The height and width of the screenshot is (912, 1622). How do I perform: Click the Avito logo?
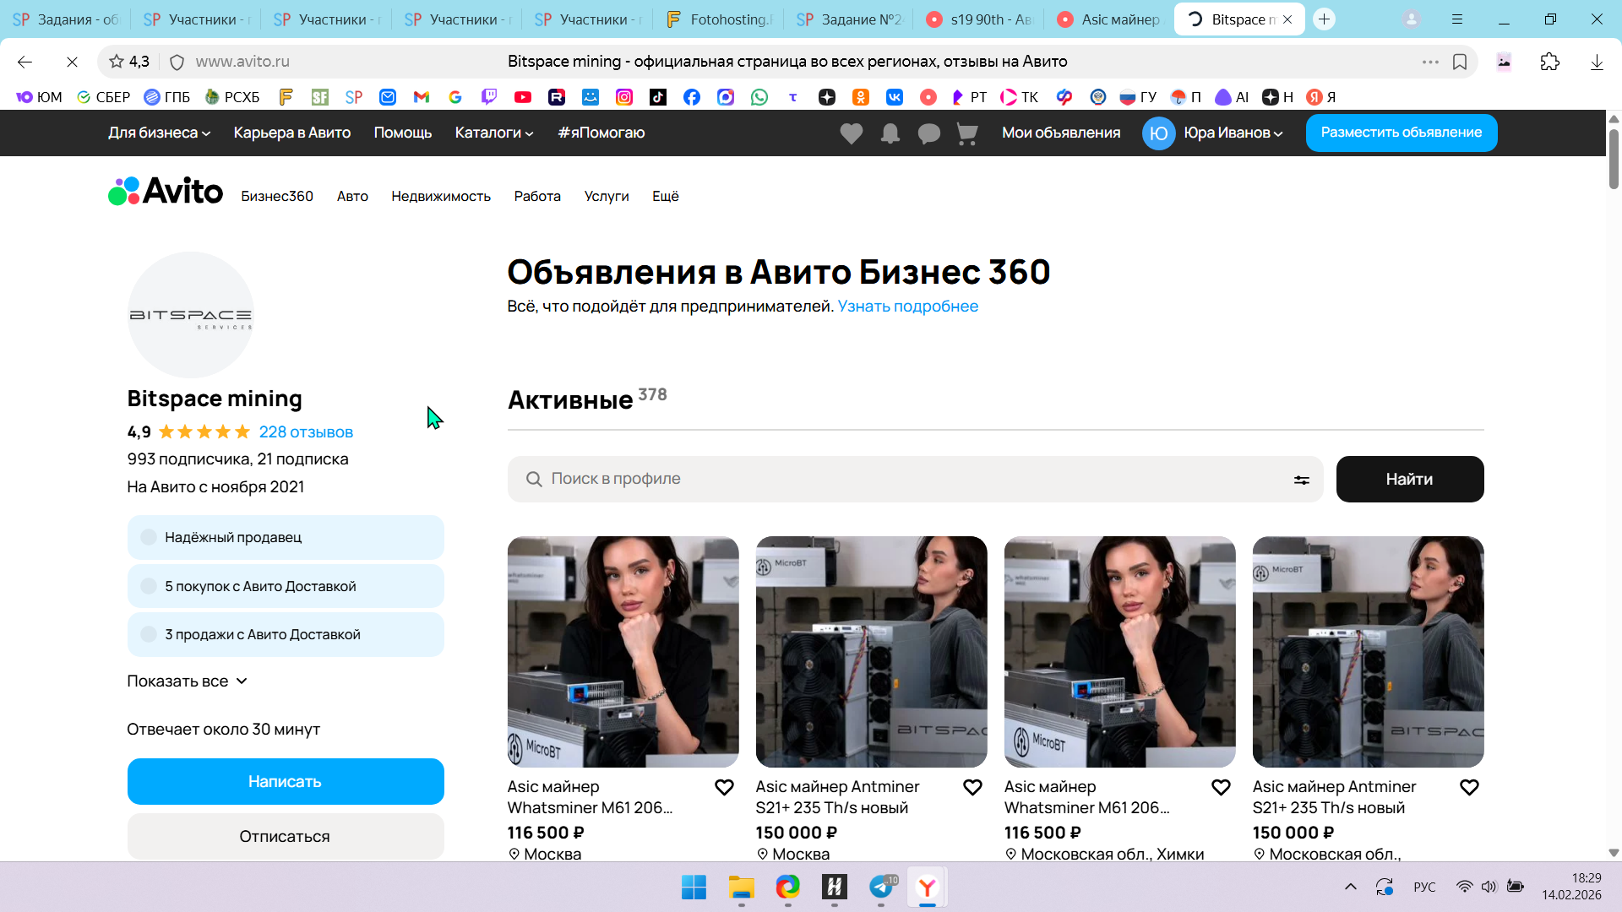tap(166, 192)
